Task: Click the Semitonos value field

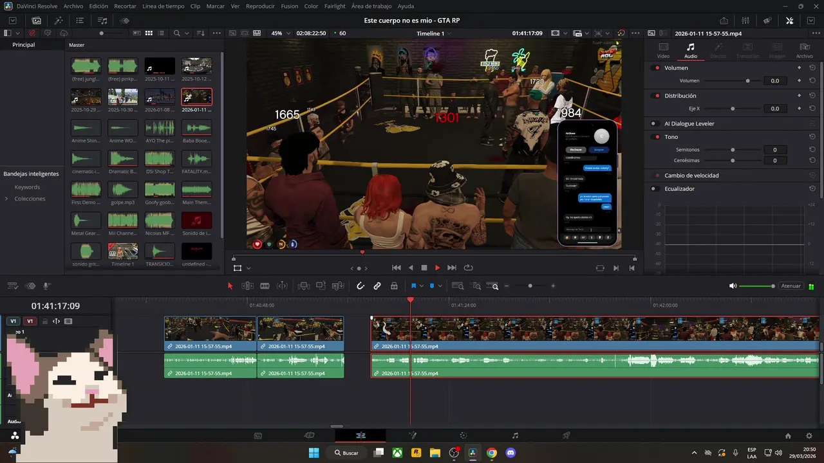Action: tap(775, 150)
